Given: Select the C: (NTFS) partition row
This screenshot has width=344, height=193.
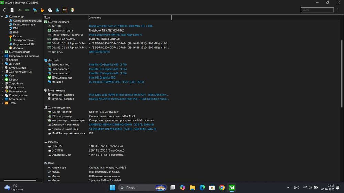Looking at the screenshot, I should [107, 146].
